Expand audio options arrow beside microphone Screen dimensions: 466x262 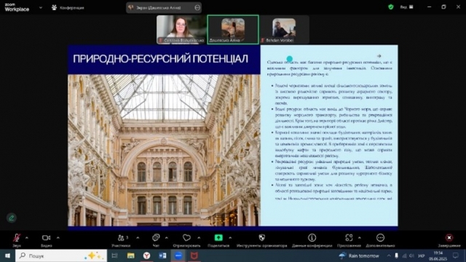(x=27, y=238)
